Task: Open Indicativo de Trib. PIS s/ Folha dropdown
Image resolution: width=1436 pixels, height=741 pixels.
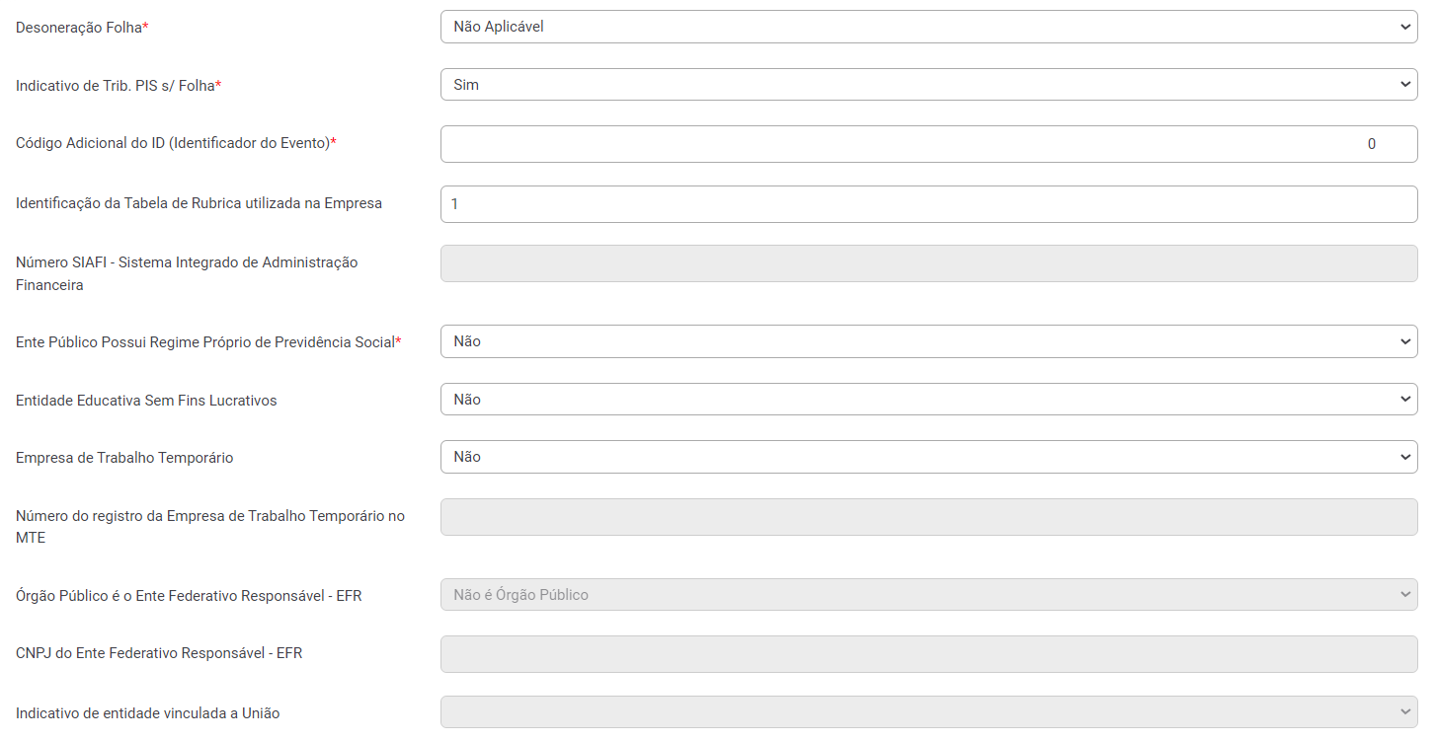Action: (x=928, y=85)
